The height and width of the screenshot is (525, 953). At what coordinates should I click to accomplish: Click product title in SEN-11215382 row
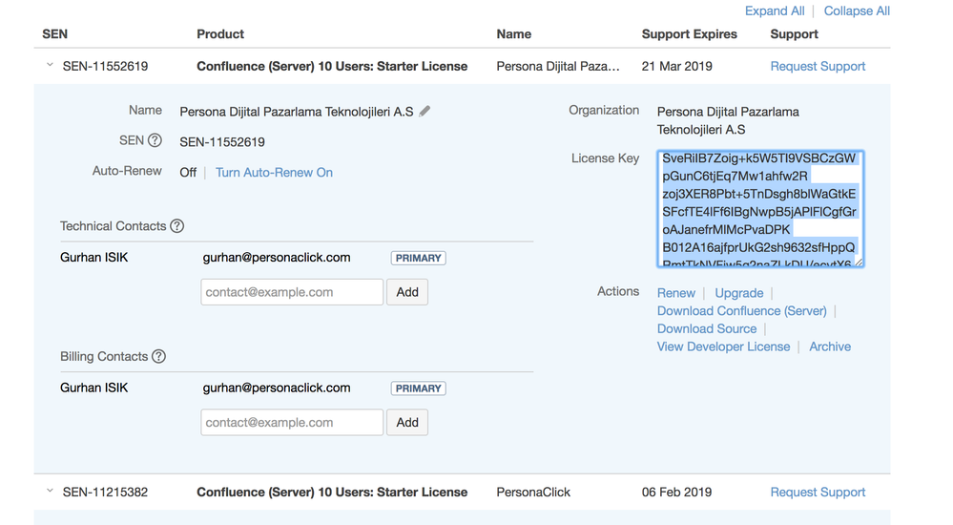332,493
